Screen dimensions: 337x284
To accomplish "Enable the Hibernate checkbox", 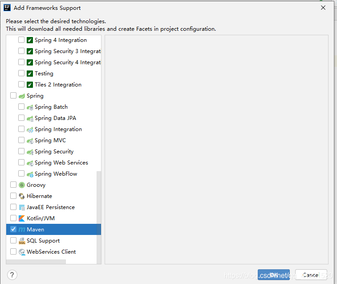I will point(13,196).
